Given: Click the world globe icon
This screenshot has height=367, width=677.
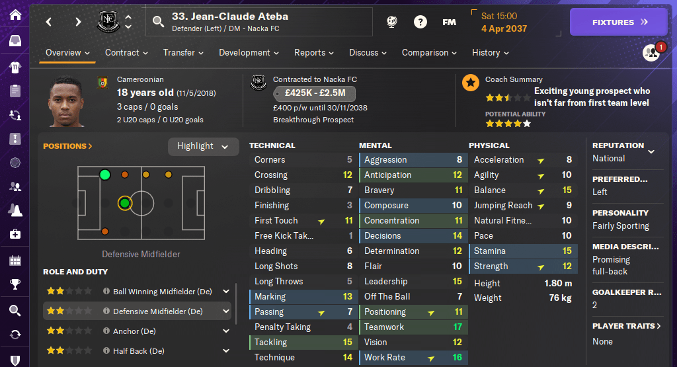Looking at the screenshot, I should click(392, 22).
